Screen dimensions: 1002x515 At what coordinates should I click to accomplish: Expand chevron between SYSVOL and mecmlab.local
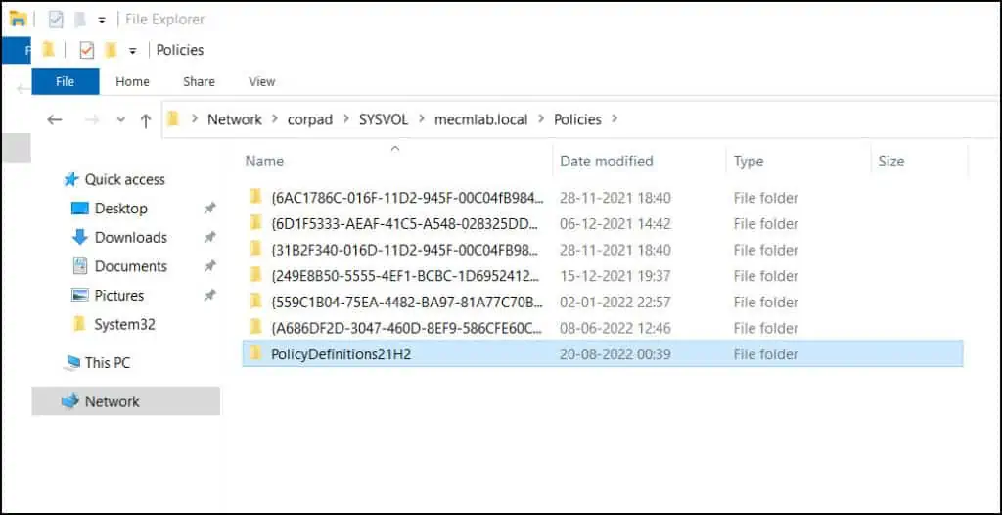[x=421, y=119]
